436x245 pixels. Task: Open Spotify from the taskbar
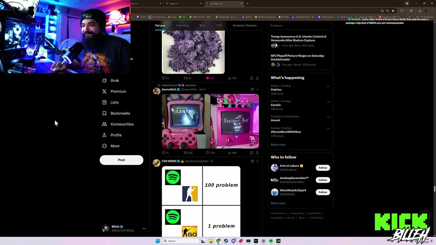pos(271,241)
